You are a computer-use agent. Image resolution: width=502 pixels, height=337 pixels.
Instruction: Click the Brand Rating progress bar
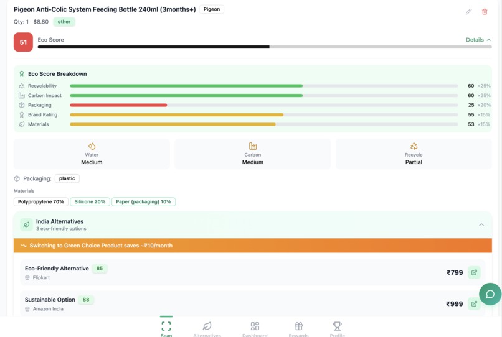click(264, 114)
